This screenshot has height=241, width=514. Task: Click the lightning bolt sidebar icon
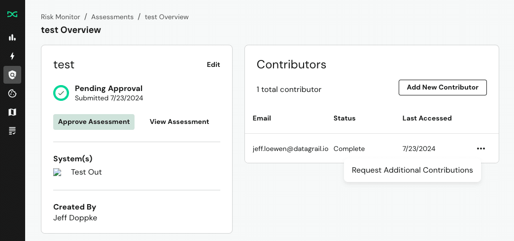12,56
